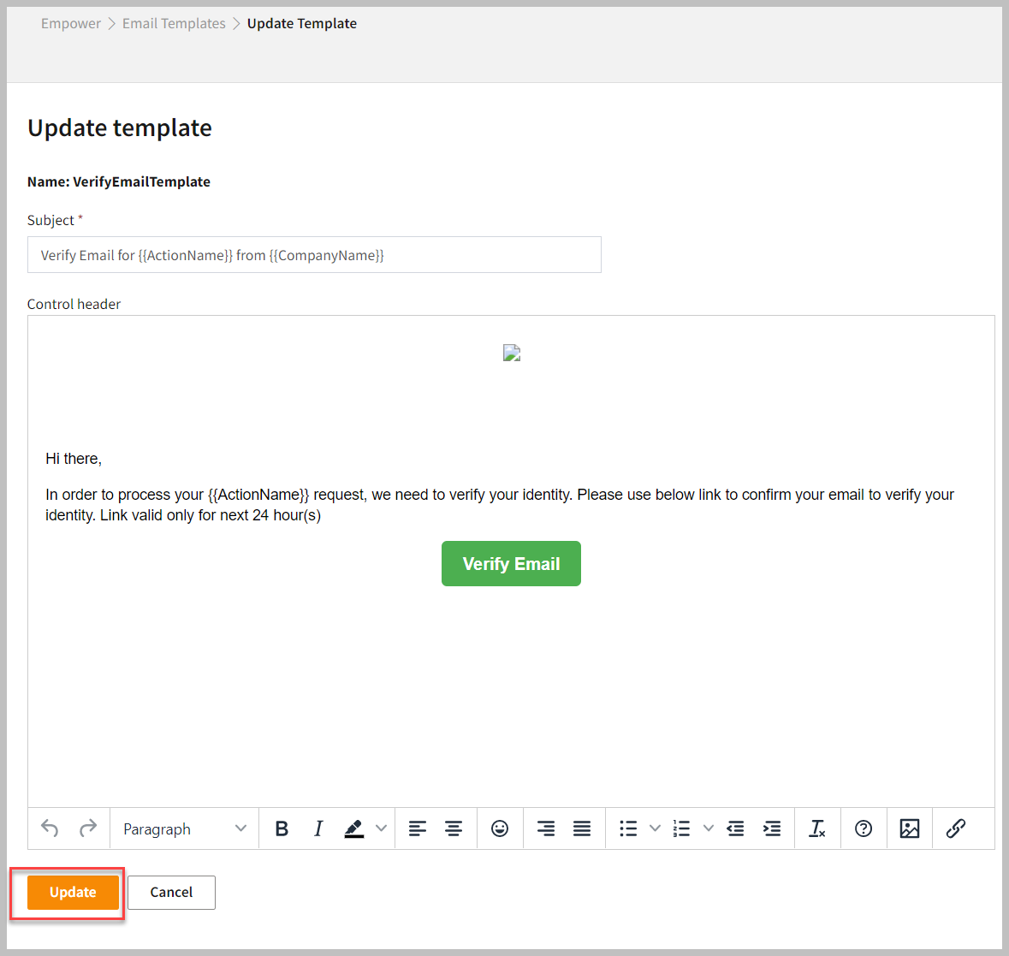Open the Paragraph style dropdown
The height and width of the screenshot is (956, 1009).
(184, 828)
